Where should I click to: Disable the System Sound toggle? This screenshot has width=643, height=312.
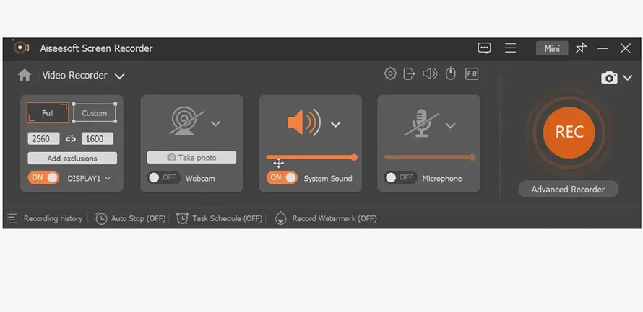point(282,177)
